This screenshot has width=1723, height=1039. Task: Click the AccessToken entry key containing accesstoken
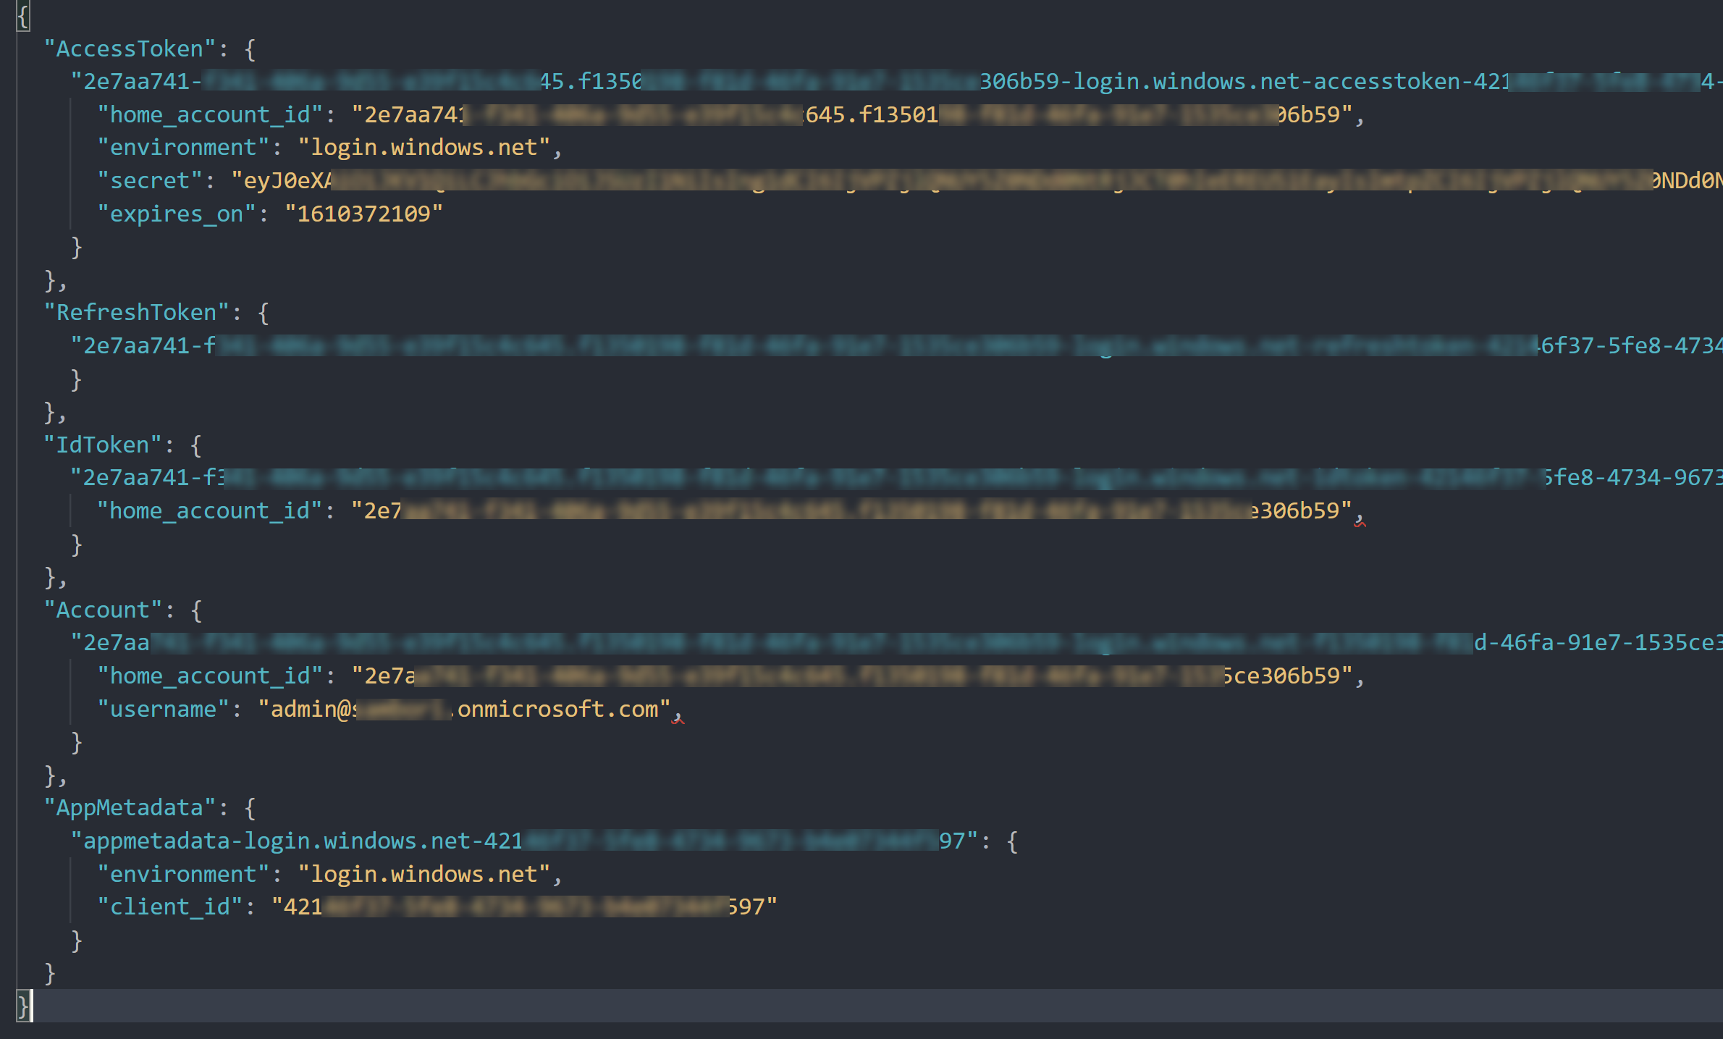(x=896, y=81)
